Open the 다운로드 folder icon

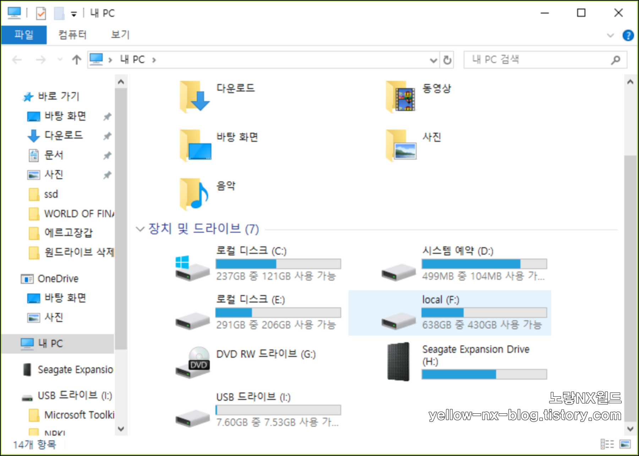(194, 97)
